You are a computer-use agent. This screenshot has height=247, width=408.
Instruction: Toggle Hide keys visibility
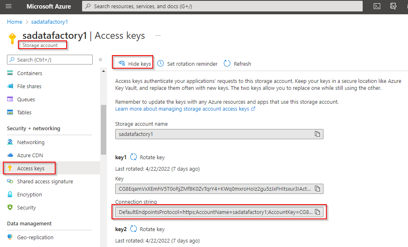pyautogui.click(x=134, y=64)
